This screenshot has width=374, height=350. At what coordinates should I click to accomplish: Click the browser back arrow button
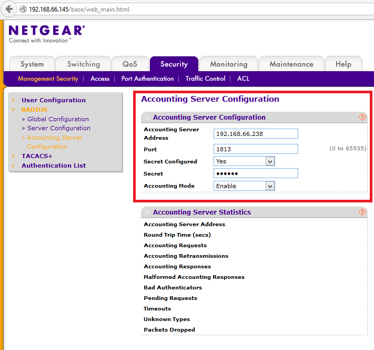(x=9, y=9)
